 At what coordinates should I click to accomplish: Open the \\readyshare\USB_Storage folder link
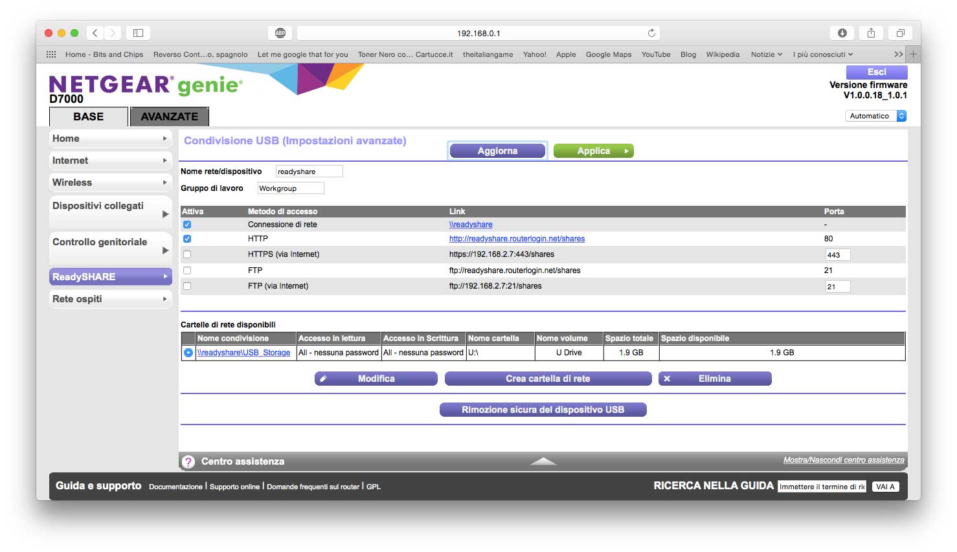pos(244,353)
